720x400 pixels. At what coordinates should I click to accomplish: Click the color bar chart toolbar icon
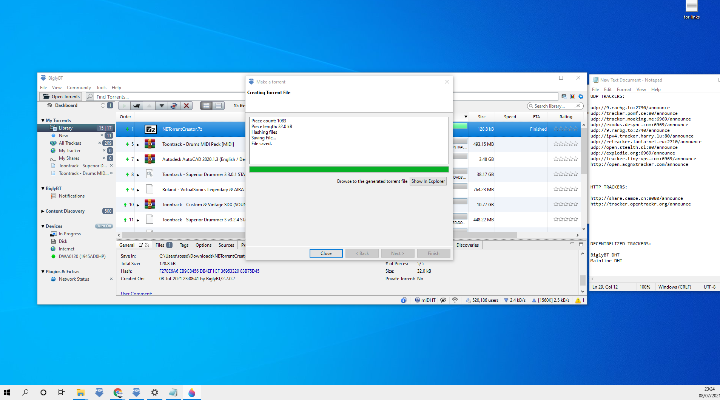click(572, 97)
